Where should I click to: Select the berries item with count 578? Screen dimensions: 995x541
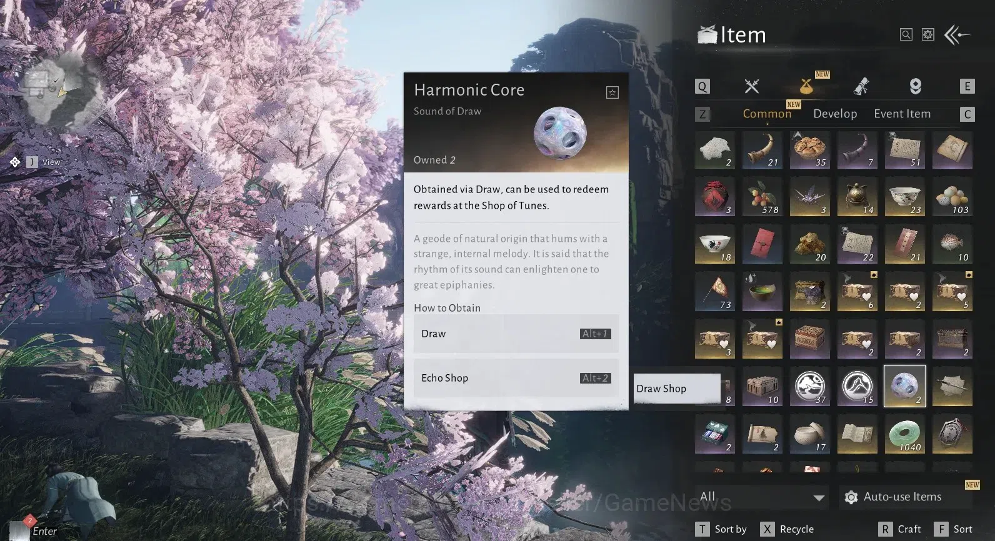(762, 197)
